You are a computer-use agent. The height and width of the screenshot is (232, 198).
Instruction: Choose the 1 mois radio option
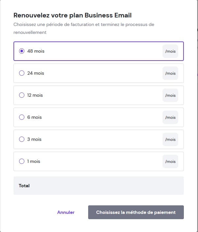point(22,161)
